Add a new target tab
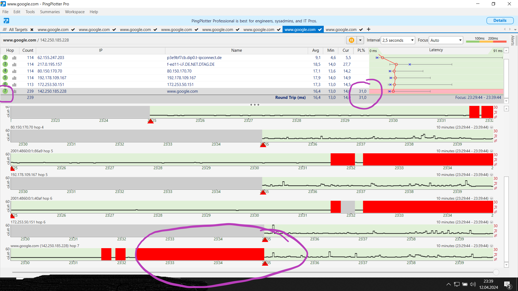 [369, 29]
